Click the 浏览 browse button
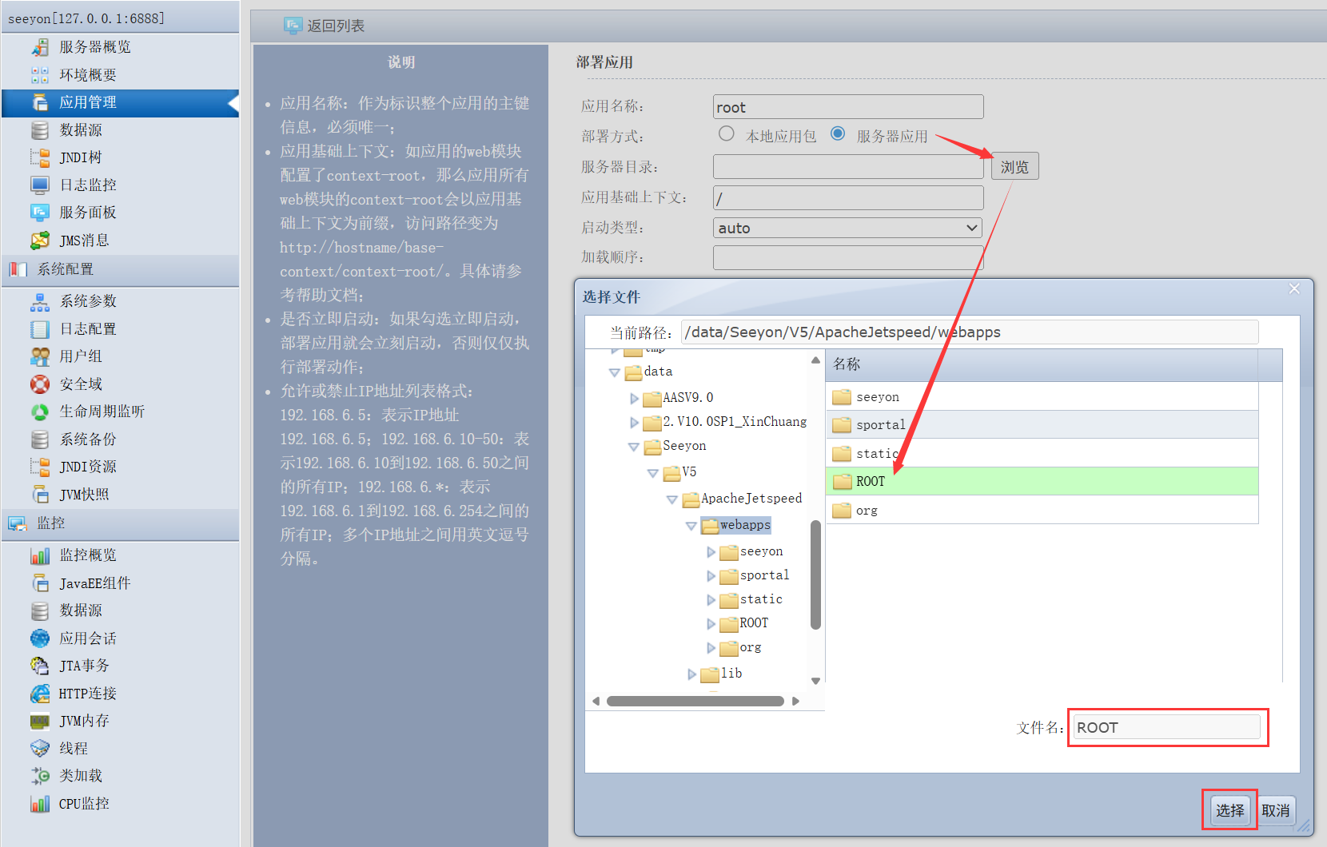 (x=1014, y=166)
